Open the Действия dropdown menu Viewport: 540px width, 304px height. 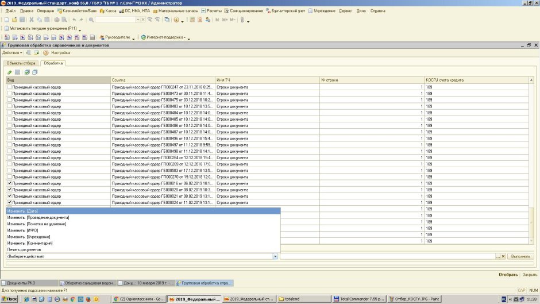tap(11, 53)
